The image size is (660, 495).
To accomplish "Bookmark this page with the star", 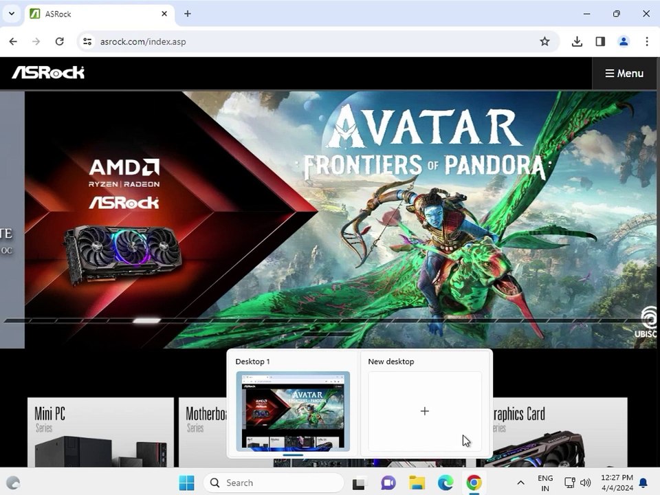I will coord(544,41).
